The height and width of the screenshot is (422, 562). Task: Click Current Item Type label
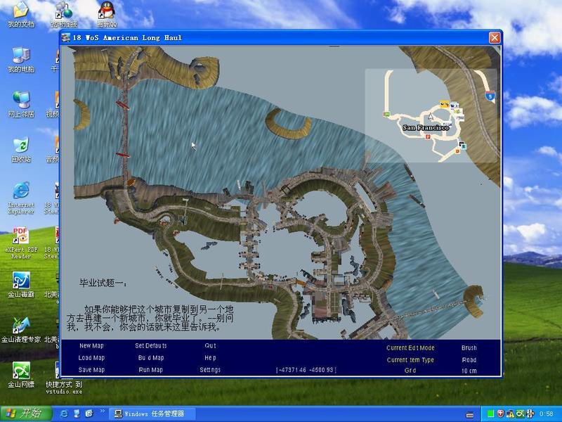(410, 359)
